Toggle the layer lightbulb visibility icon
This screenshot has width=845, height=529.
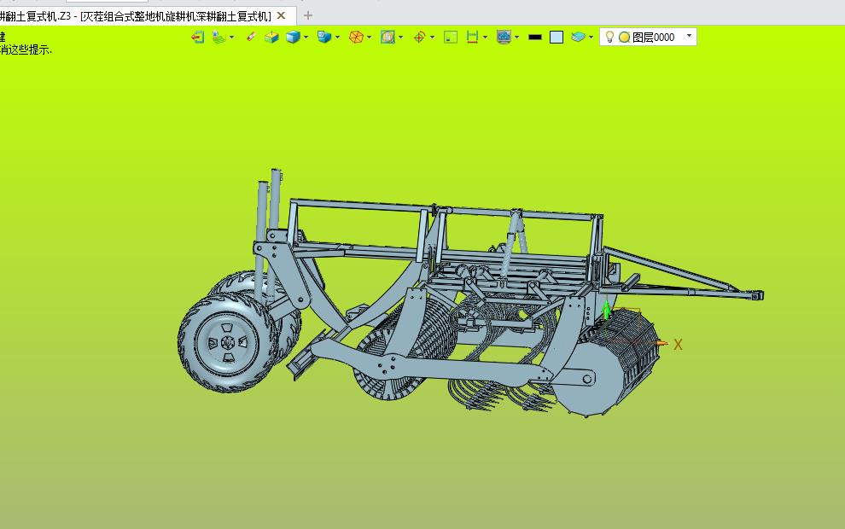click(x=609, y=37)
